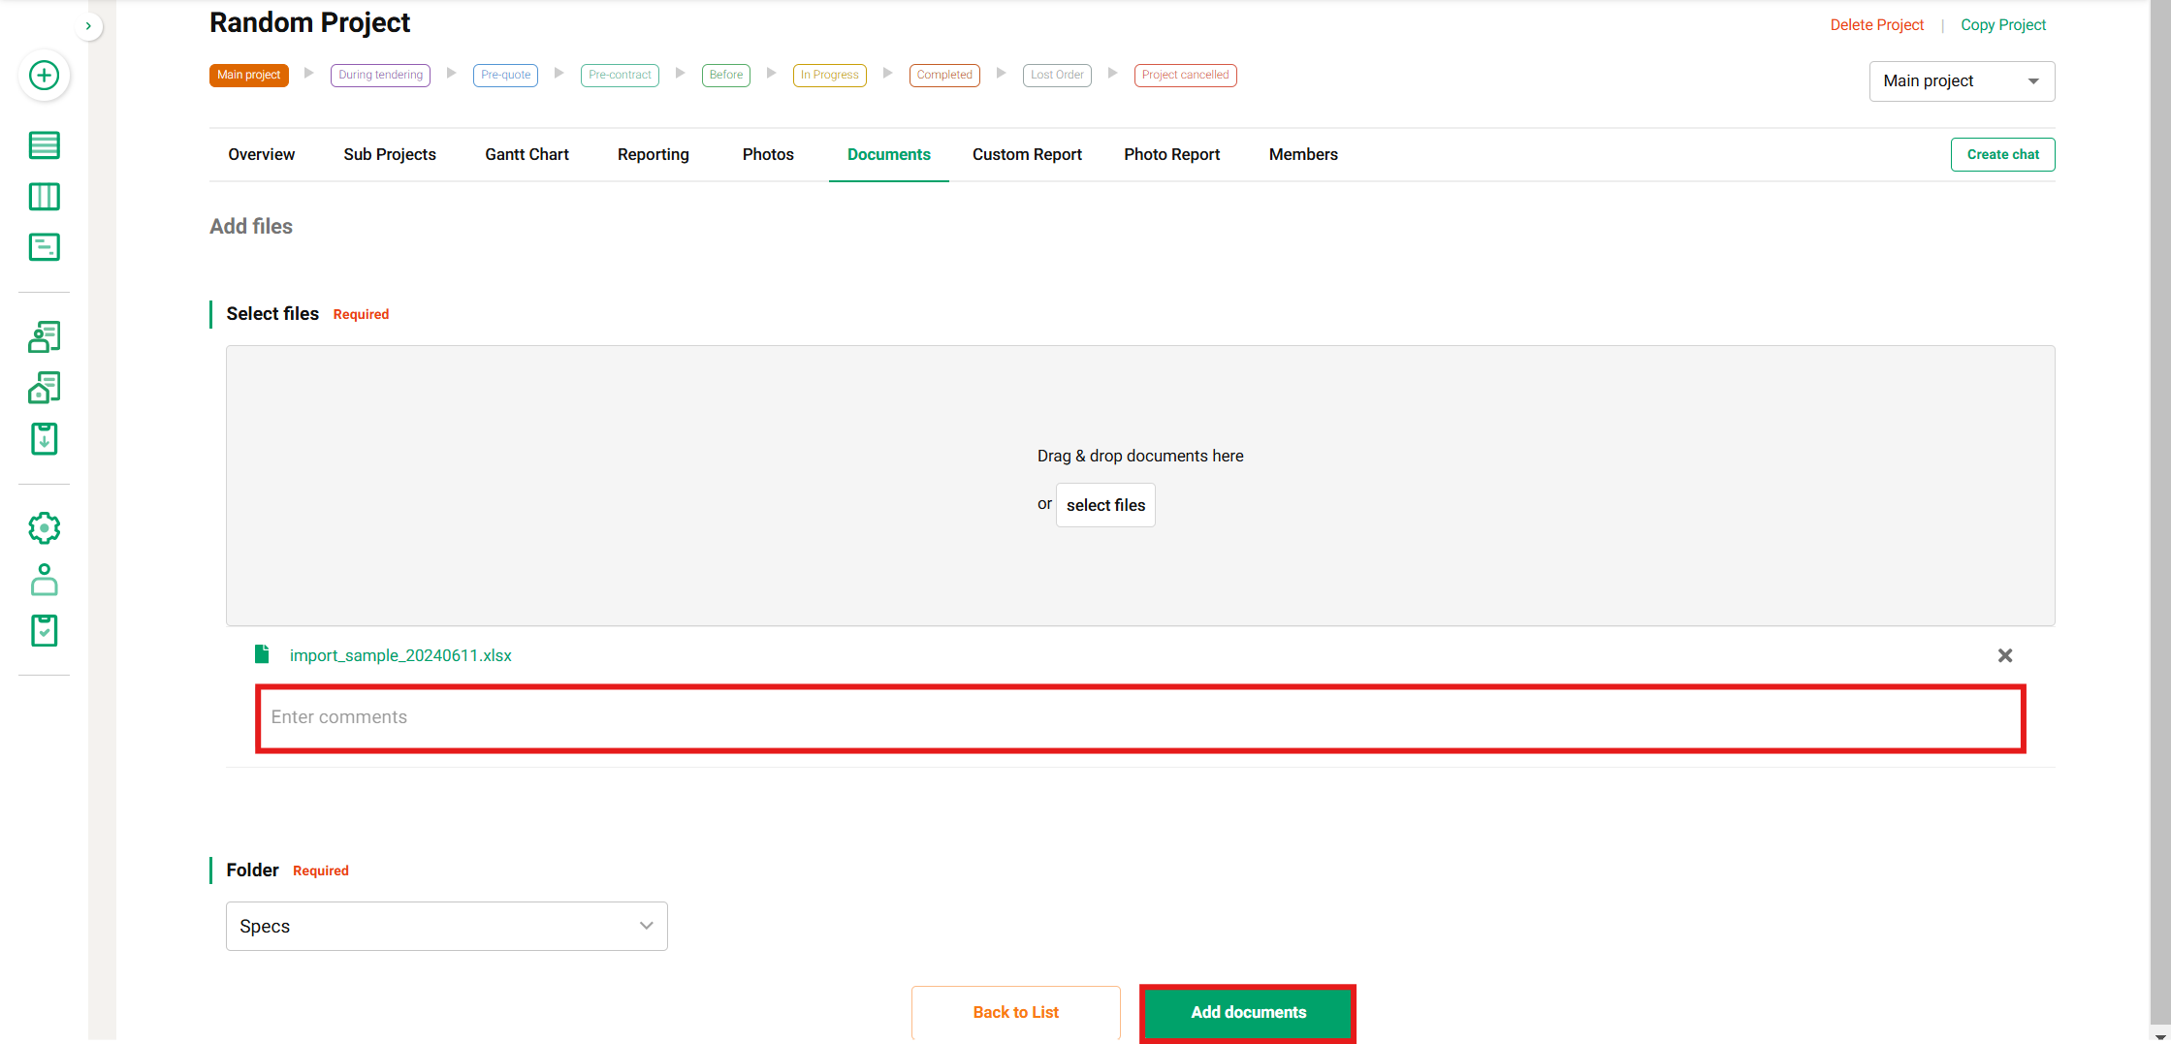This screenshot has height=1044, width=2171.
Task: Open the user profile icon in sidebar
Action: (44, 580)
